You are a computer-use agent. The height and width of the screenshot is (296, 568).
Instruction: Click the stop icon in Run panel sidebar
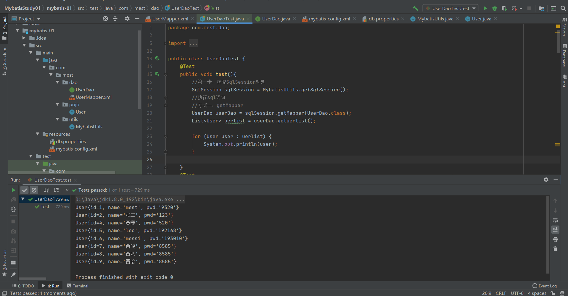(x=13, y=221)
